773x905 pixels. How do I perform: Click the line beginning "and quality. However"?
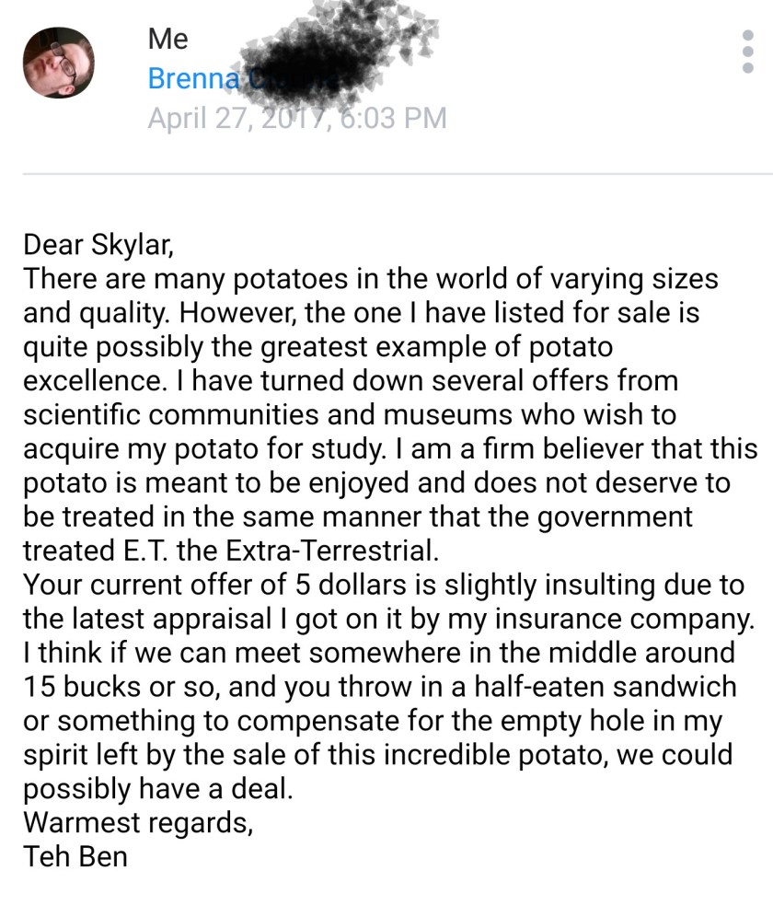[361, 313]
